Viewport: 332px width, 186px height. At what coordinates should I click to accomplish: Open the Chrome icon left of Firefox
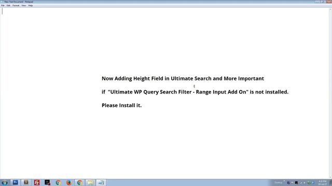pyautogui.click(x=58, y=182)
